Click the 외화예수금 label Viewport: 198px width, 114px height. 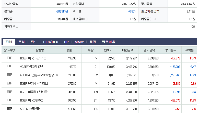11,26
